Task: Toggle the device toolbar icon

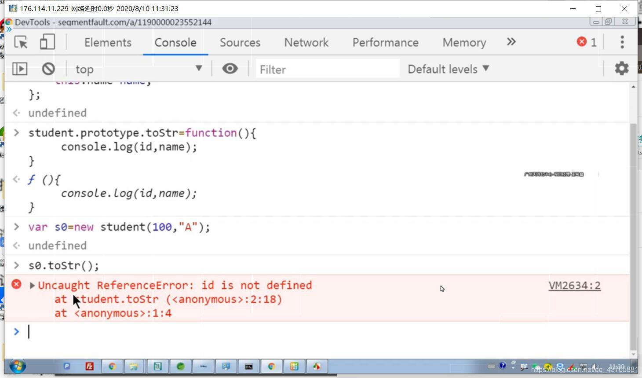Action: [47, 42]
